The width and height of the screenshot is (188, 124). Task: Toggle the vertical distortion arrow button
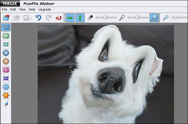(80, 18)
